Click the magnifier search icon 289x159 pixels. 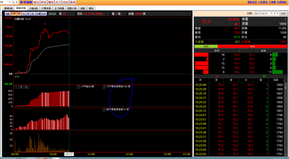pyautogui.click(x=13, y=2)
